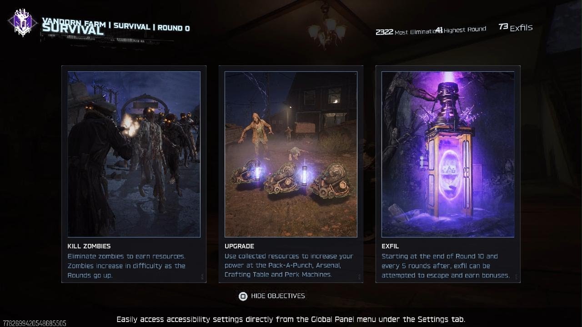Click the accessibility settings tip text
582x327 pixels.
(291, 319)
